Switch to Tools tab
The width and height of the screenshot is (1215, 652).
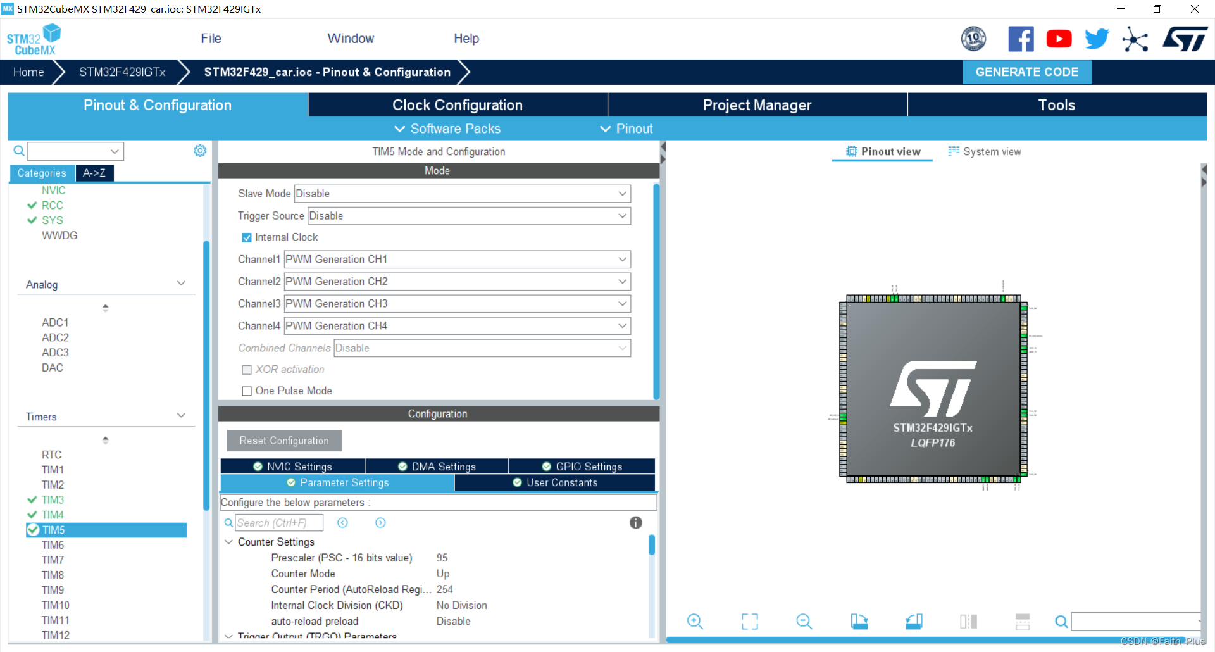click(x=1057, y=105)
